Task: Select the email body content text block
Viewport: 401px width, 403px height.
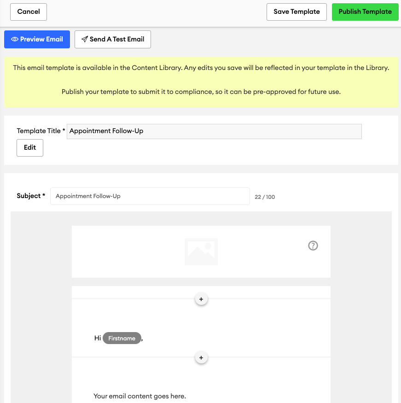Action: 139,396
